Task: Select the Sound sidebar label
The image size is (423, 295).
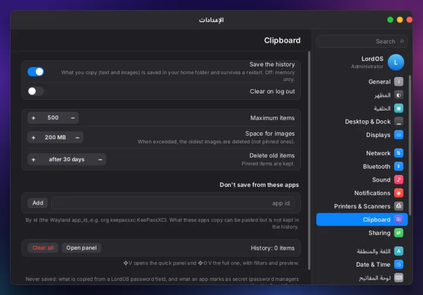Action: pos(381,180)
